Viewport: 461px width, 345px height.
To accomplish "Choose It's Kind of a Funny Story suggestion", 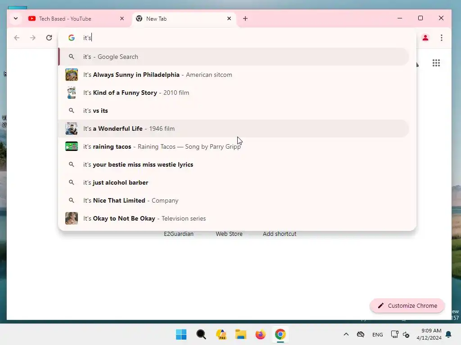I will [x=234, y=93].
